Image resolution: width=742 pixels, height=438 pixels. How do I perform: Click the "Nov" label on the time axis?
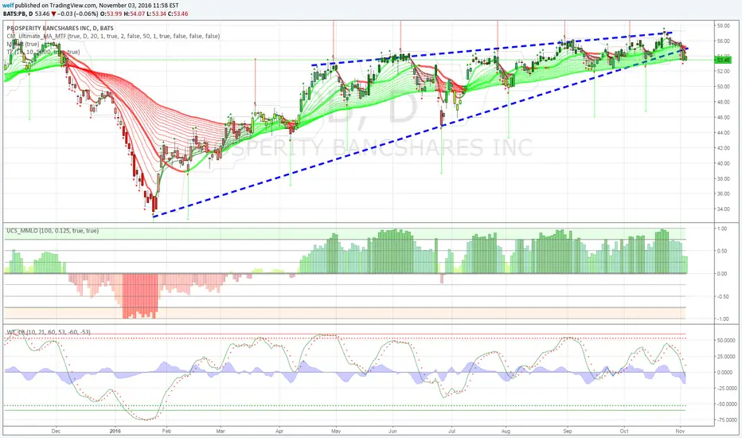pyautogui.click(x=680, y=432)
